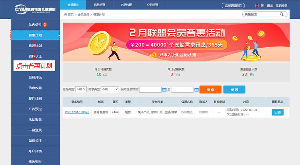The width and height of the screenshot is (300, 165).
Task: Open the start date calendar picker
Action: click(164, 90)
